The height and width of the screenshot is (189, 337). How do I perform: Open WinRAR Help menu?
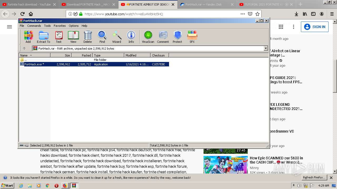[84, 26]
